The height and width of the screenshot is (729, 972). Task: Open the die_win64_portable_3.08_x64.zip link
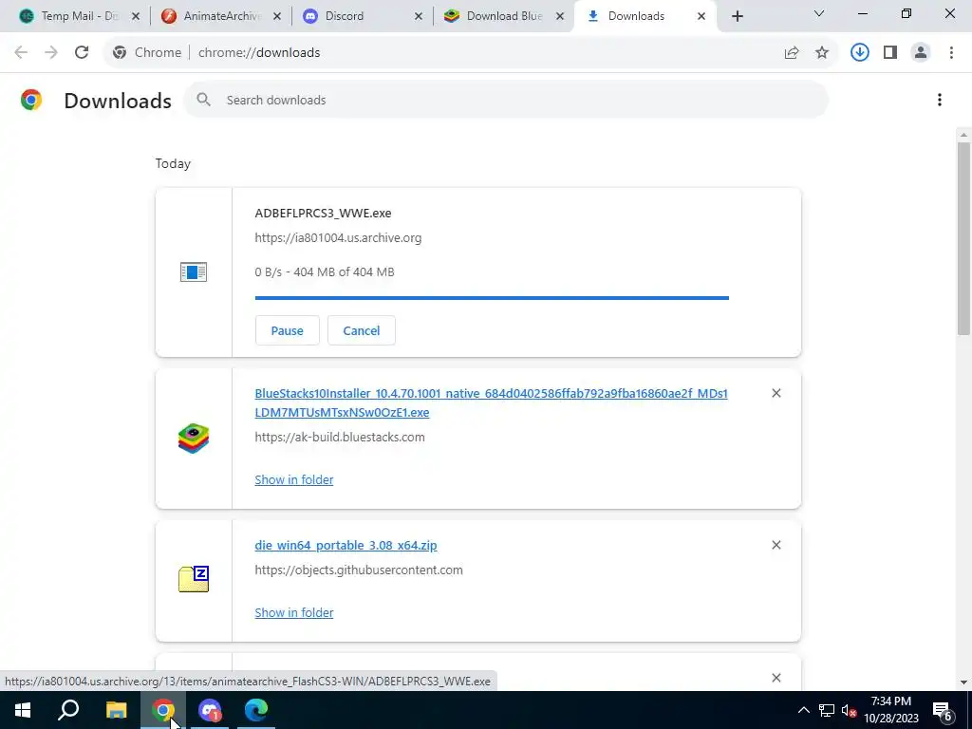pos(346,546)
